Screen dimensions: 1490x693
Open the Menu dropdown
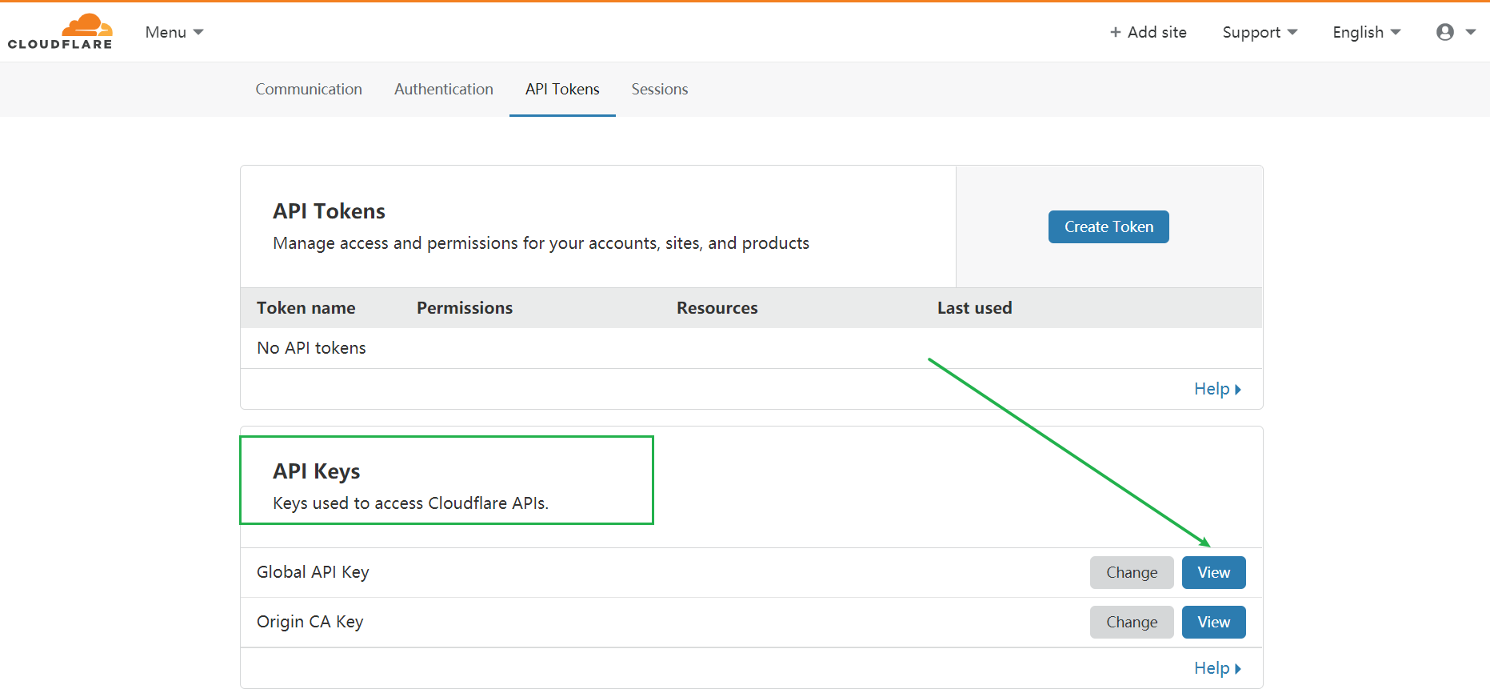pyautogui.click(x=174, y=32)
